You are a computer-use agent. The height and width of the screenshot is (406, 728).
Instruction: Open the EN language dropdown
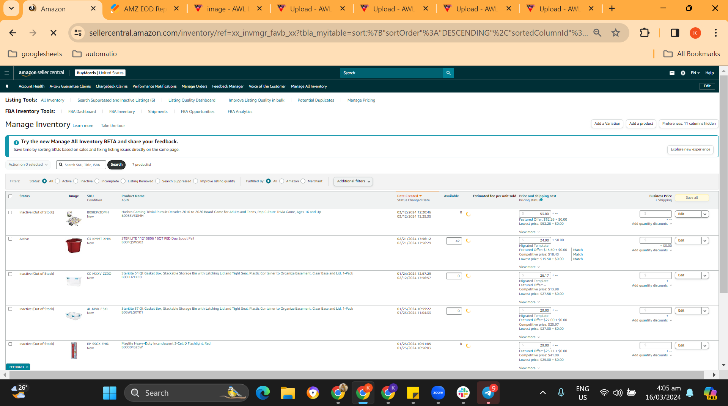(x=695, y=73)
